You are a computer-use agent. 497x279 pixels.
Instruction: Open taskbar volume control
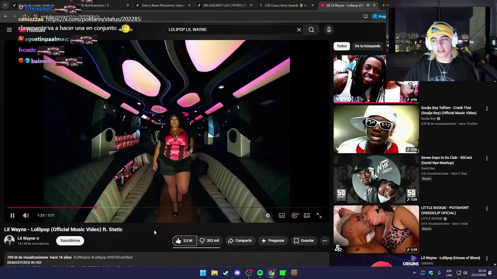click(465, 273)
